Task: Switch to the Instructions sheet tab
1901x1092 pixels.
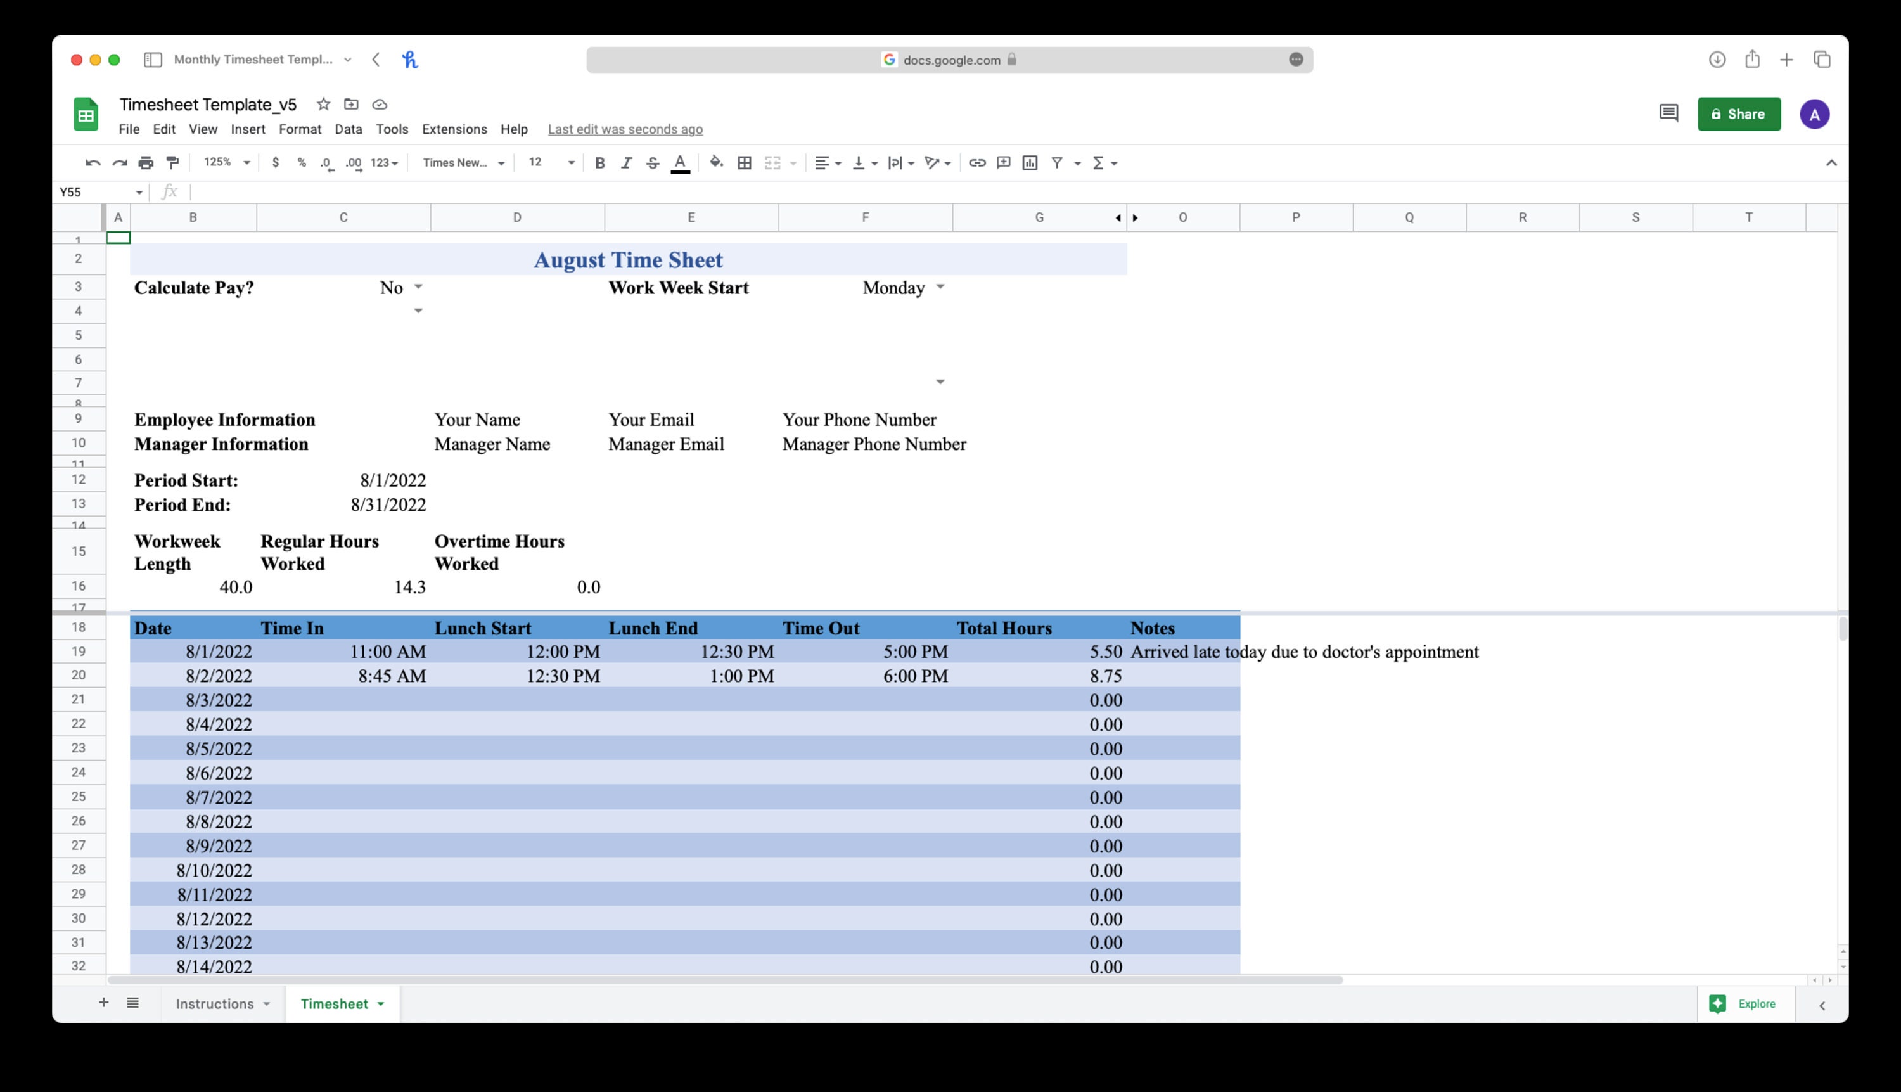Action: point(215,1003)
